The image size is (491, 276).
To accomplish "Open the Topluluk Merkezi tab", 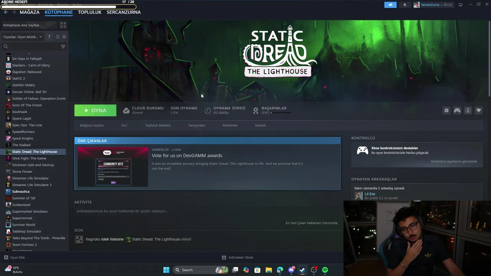I will point(158,125).
